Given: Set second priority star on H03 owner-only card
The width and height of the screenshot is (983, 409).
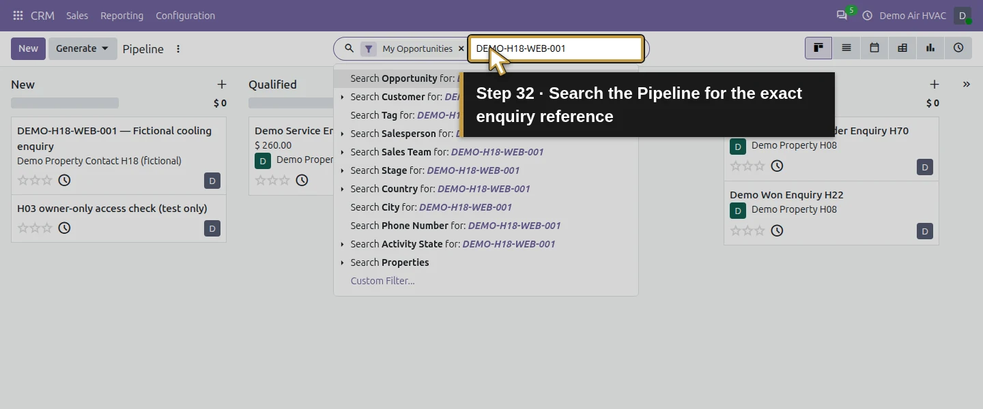Looking at the screenshot, I should (x=35, y=228).
